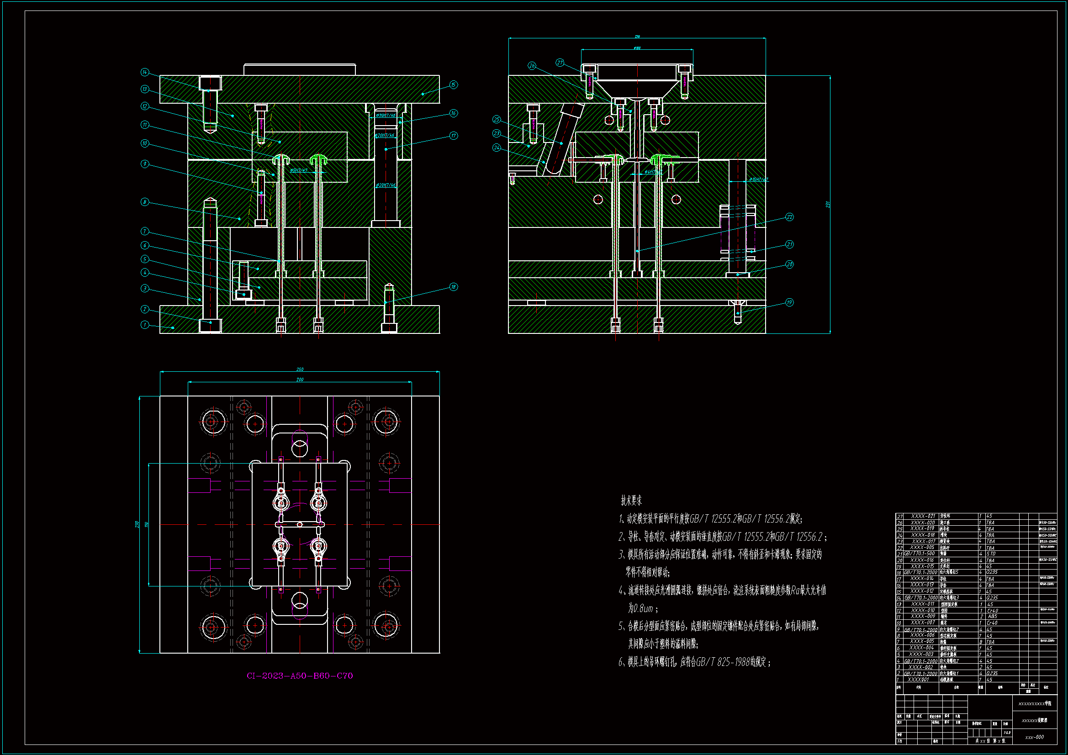Click the 200 dimension in plan view

point(300,380)
